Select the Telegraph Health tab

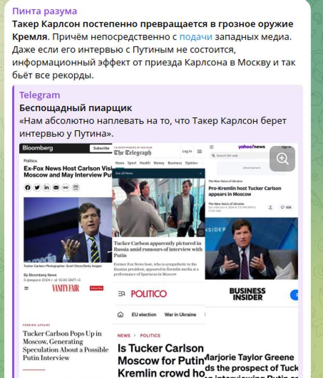click(145, 163)
